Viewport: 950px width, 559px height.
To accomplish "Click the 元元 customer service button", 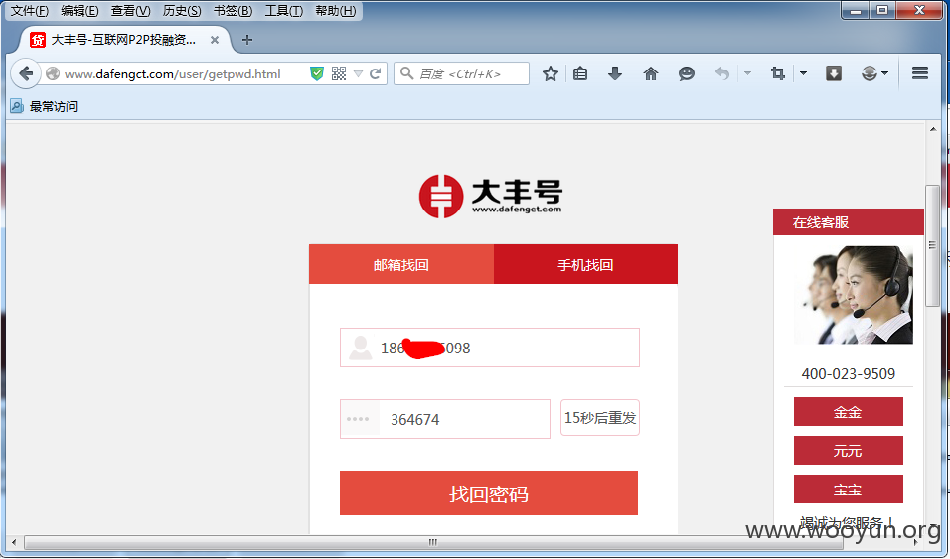I will pyautogui.click(x=849, y=451).
